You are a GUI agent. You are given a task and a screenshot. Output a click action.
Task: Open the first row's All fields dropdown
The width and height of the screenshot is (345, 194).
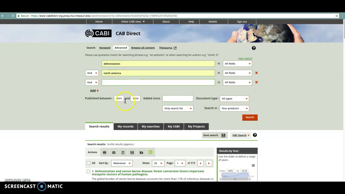point(237,64)
